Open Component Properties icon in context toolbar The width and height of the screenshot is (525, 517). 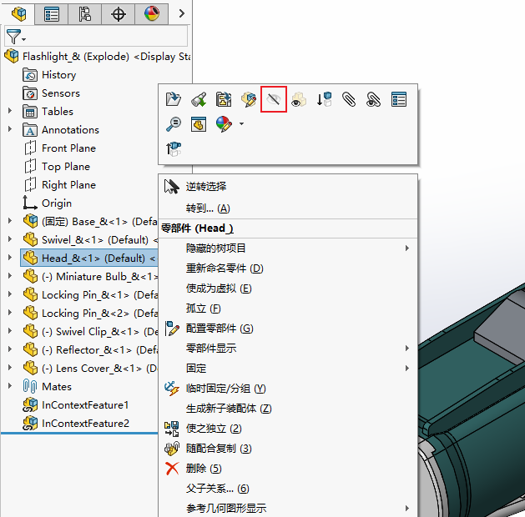399,100
